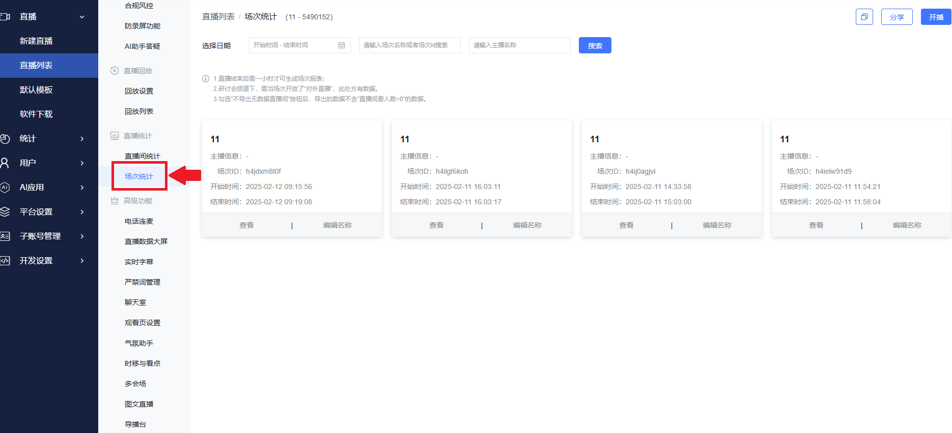The image size is (952, 433).
Task: Click 编辑名称 on session h4ilgt6koh card
Action: pos(527,225)
